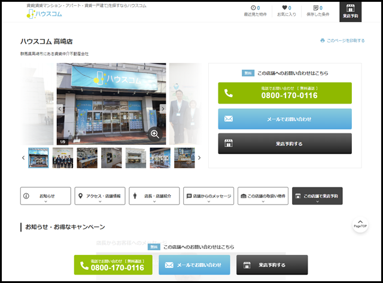
Task: Select the wall notice board thumbnail
Action: pos(111,158)
